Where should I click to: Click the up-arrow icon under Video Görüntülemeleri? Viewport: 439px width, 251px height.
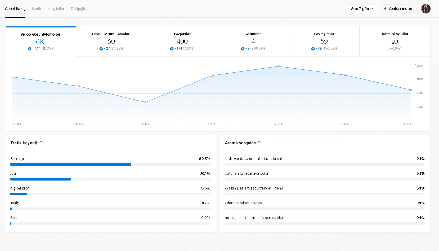(30, 49)
